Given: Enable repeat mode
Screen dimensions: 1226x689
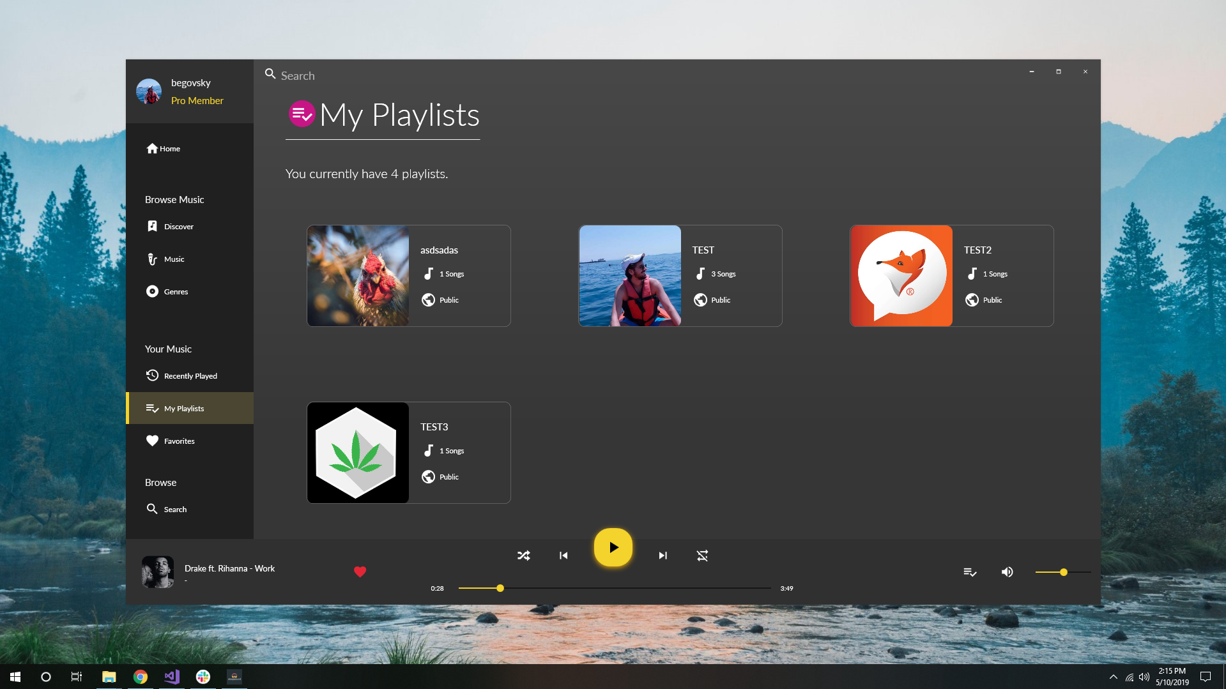Looking at the screenshot, I should pos(702,556).
